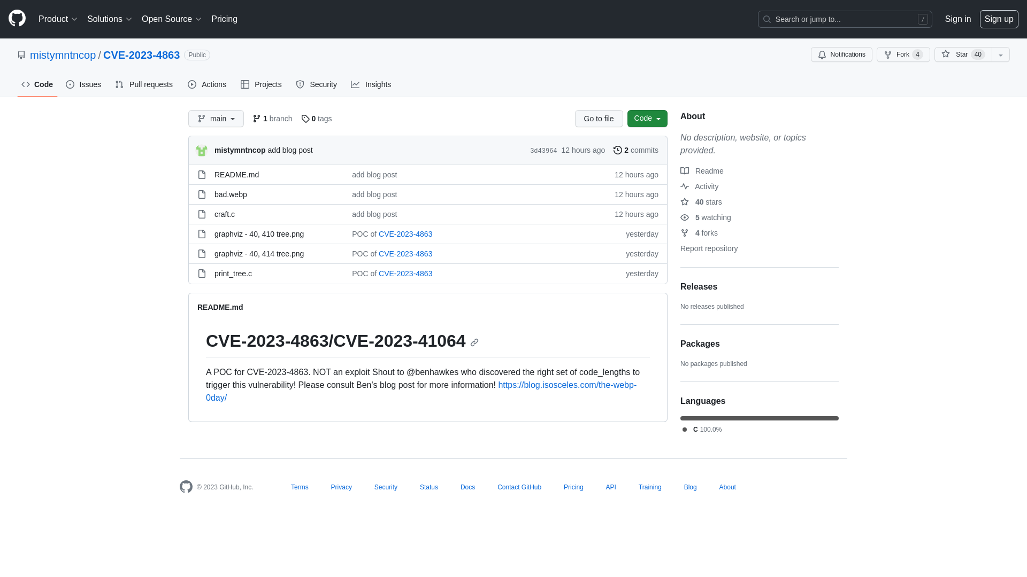Switch to the Insights tab
This screenshot has width=1027, height=577.
371,84
